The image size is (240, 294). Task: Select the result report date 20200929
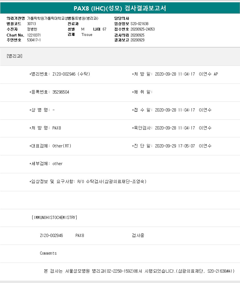[x=137, y=40]
